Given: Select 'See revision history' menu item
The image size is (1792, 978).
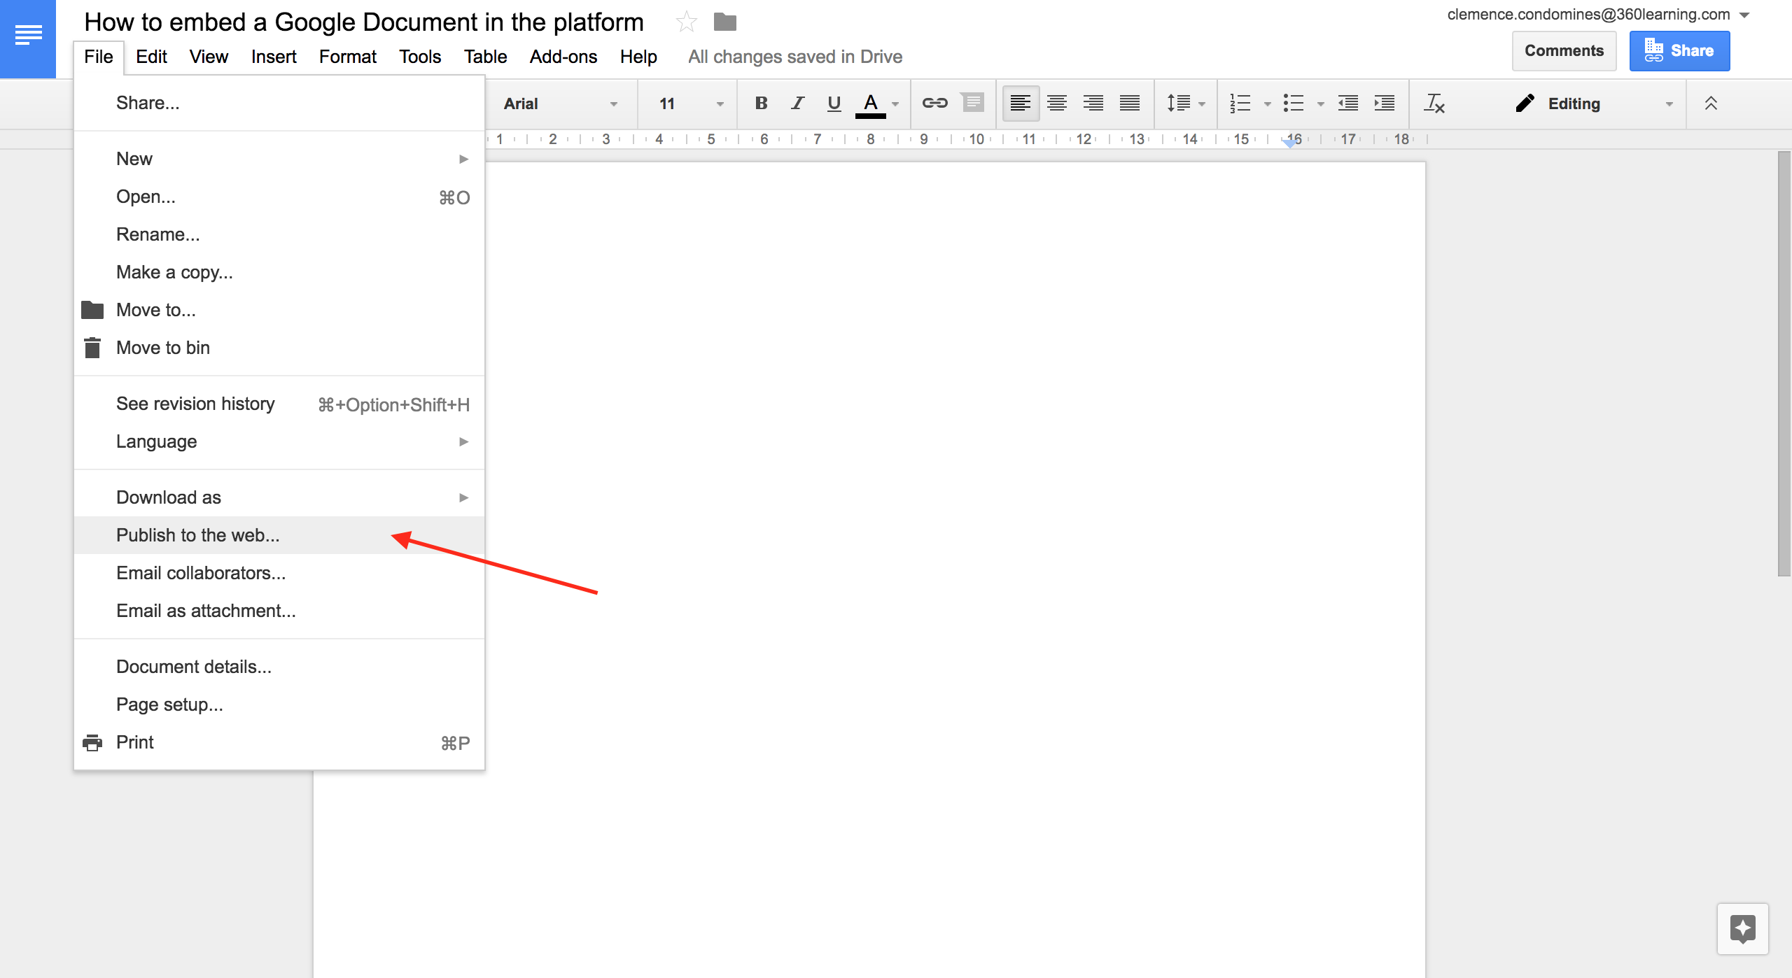Looking at the screenshot, I should coord(195,404).
